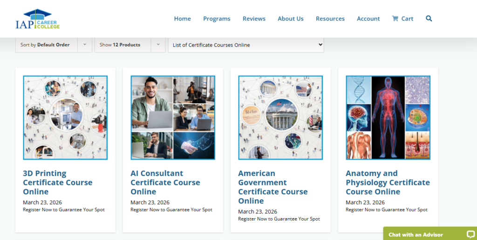Open the Programs menu
The height and width of the screenshot is (240, 477).
(217, 19)
